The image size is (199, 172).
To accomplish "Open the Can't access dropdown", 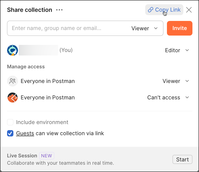I will (168, 98).
